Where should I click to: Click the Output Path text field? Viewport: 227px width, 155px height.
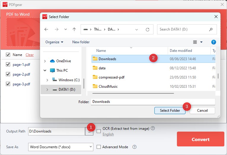[57, 131]
